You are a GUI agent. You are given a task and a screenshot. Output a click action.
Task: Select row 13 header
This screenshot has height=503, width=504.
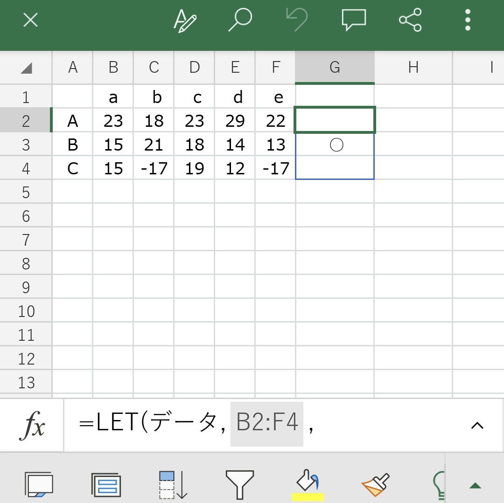tap(26, 382)
